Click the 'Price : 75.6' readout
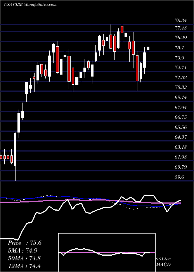This screenshot has height=272, width=194. [24, 243]
